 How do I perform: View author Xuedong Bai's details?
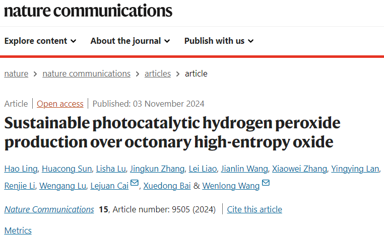coord(167,186)
